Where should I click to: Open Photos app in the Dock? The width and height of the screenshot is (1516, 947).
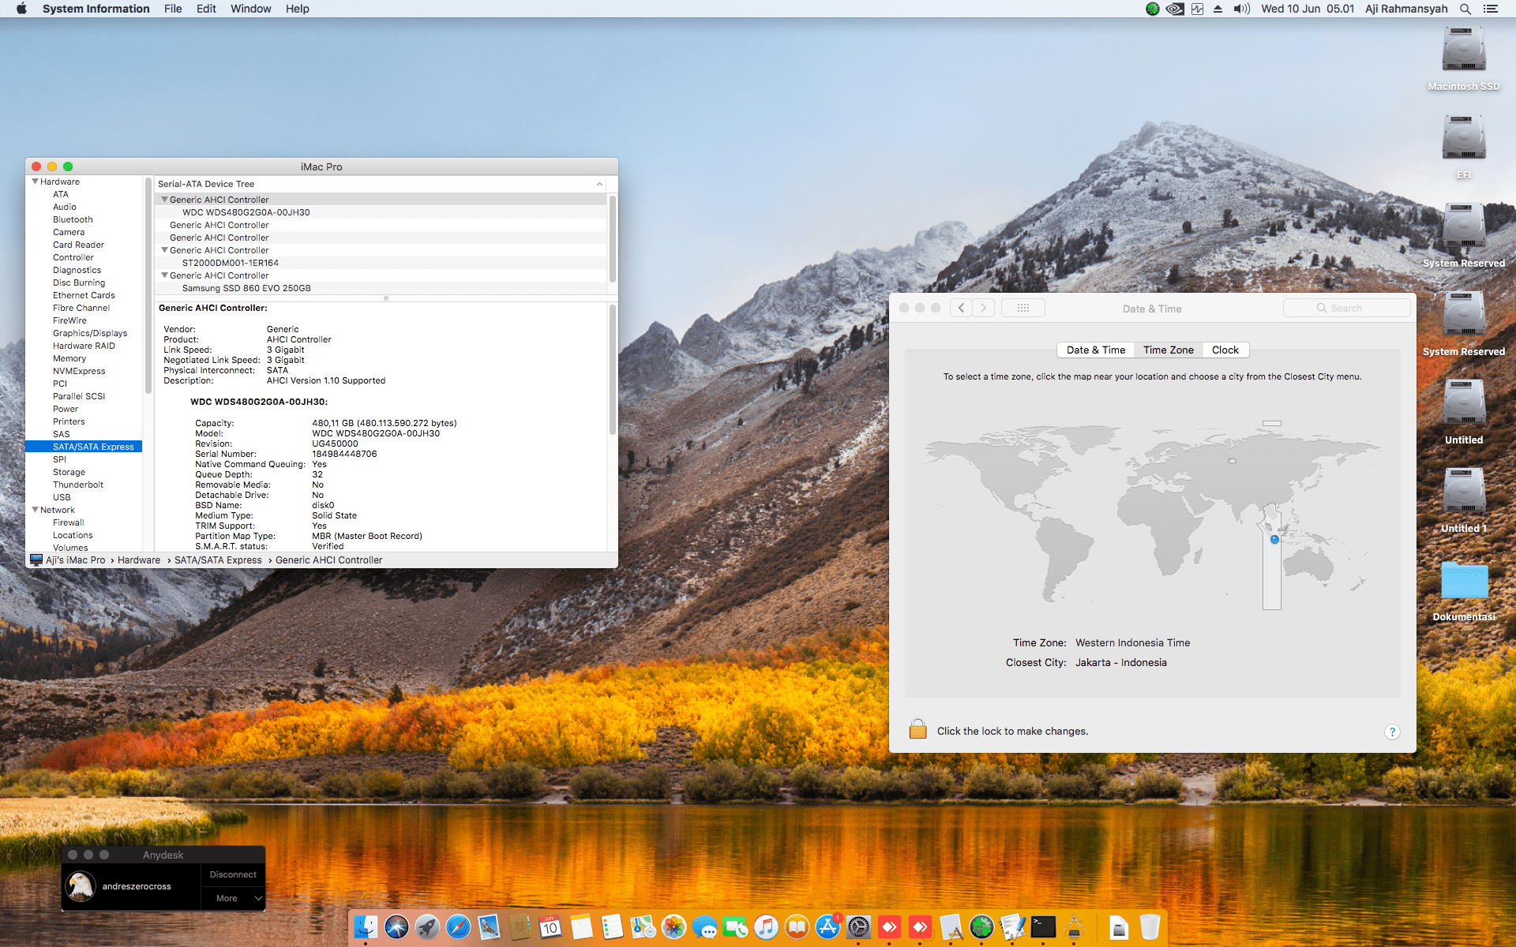[x=674, y=926]
